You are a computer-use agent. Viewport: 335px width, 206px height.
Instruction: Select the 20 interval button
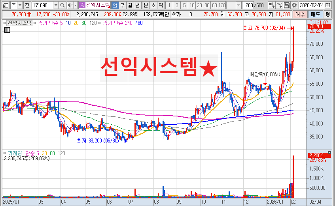point(200,5)
